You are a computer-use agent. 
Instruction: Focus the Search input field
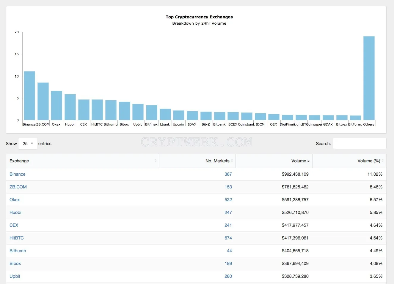pos(360,144)
